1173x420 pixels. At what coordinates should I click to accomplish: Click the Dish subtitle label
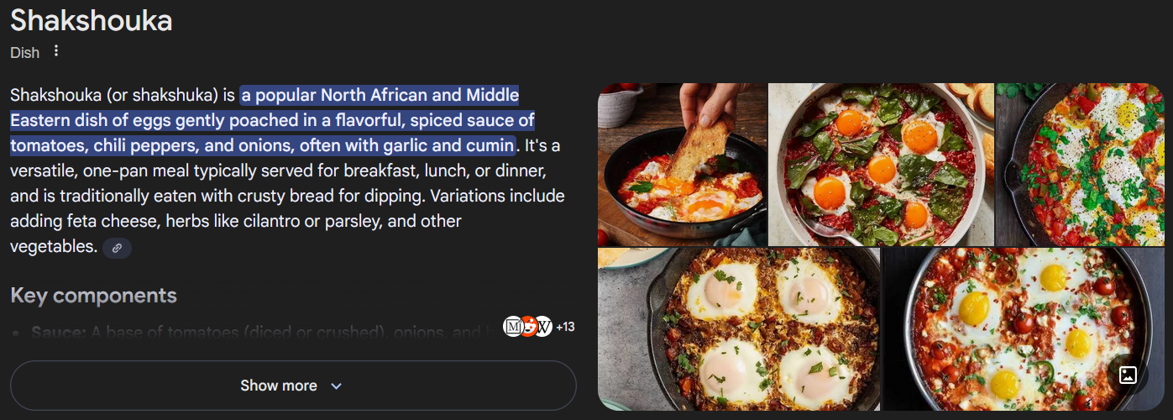click(25, 52)
